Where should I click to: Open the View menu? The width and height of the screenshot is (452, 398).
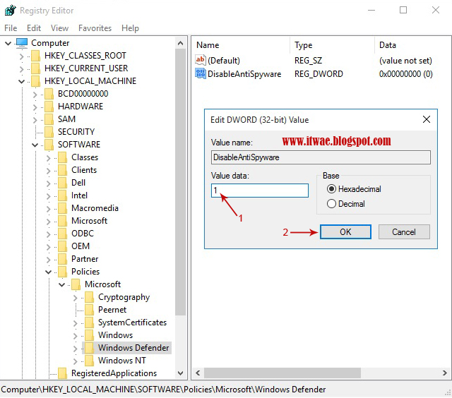(x=59, y=28)
